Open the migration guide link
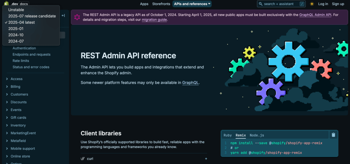The height and width of the screenshot is (164, 350). 154,19
